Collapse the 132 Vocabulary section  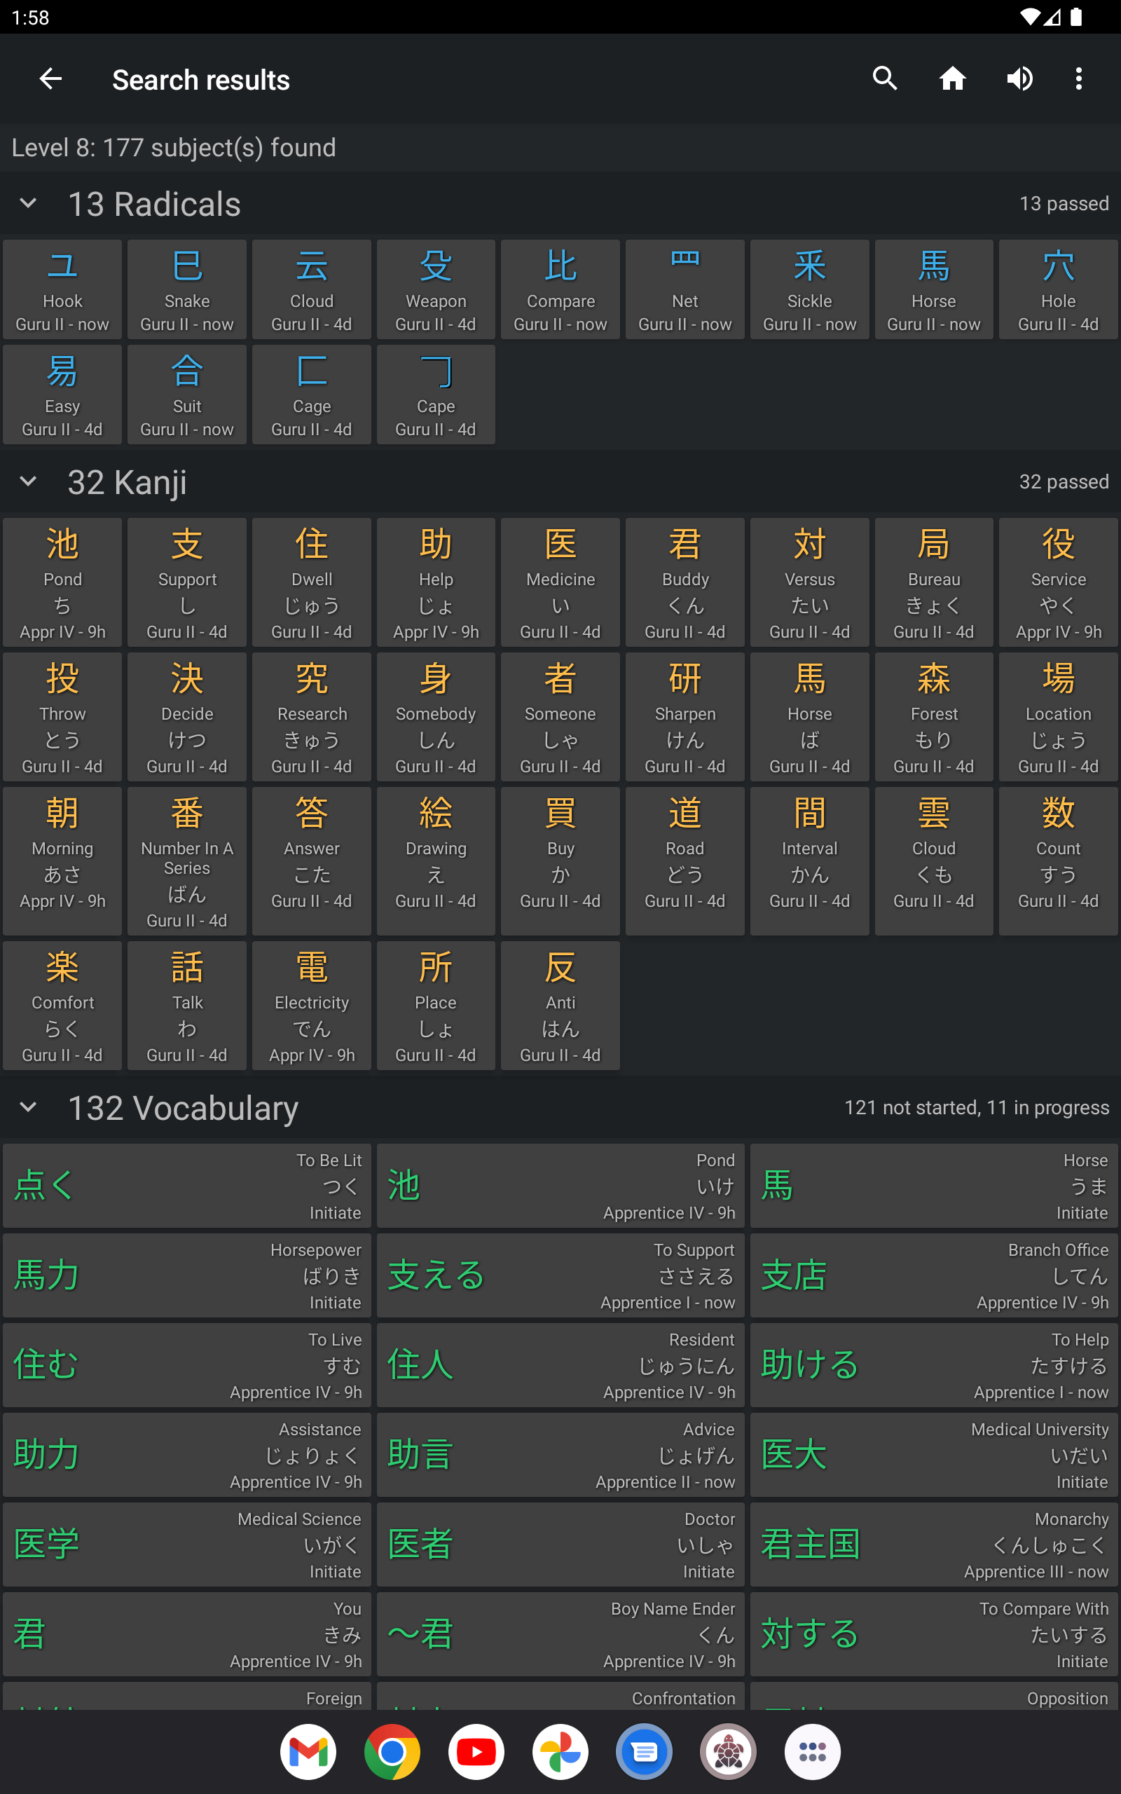(x=28, y=1107)
